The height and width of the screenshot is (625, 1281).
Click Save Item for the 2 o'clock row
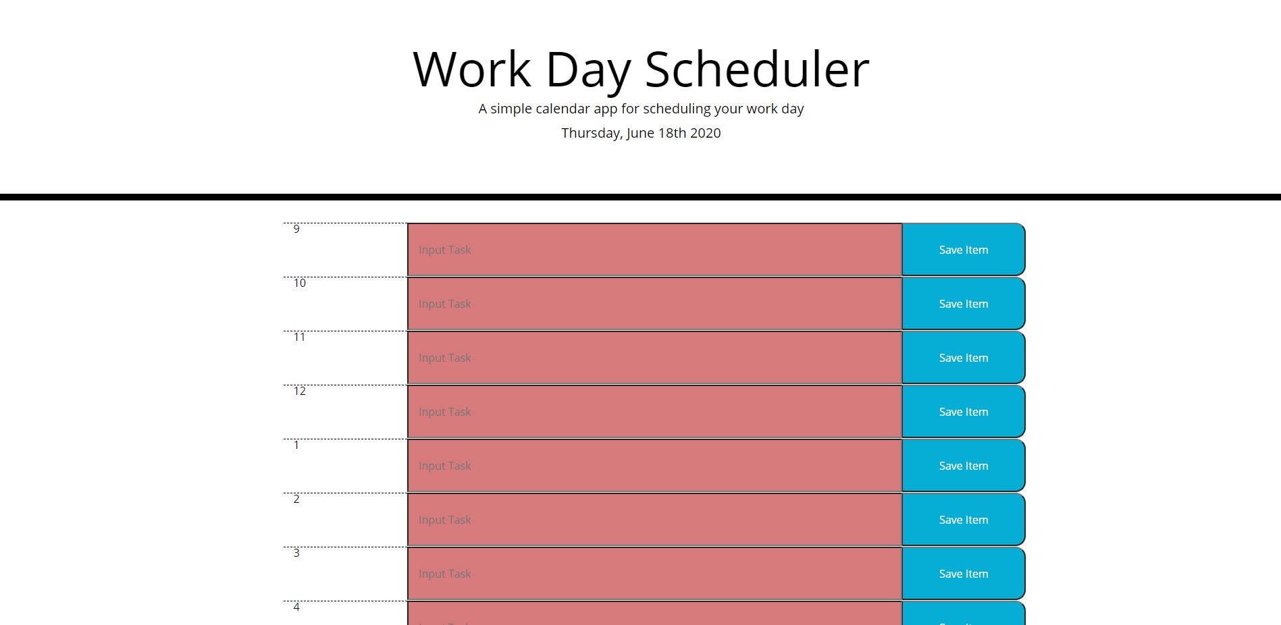(x=963, y=519)
